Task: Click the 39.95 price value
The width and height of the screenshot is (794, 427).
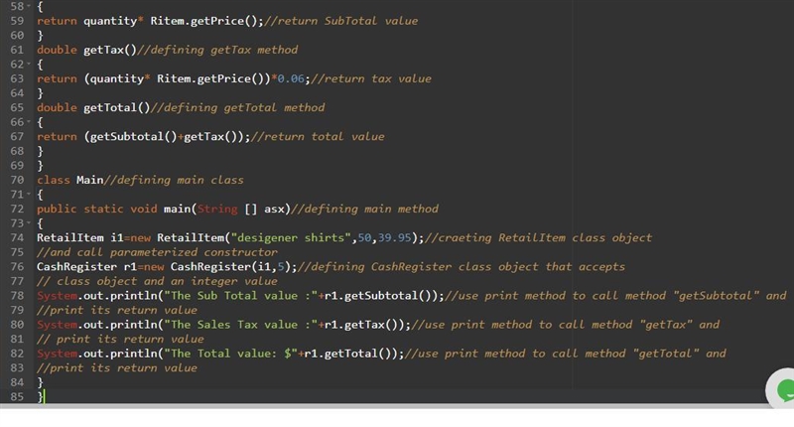Action: point(394,238)
